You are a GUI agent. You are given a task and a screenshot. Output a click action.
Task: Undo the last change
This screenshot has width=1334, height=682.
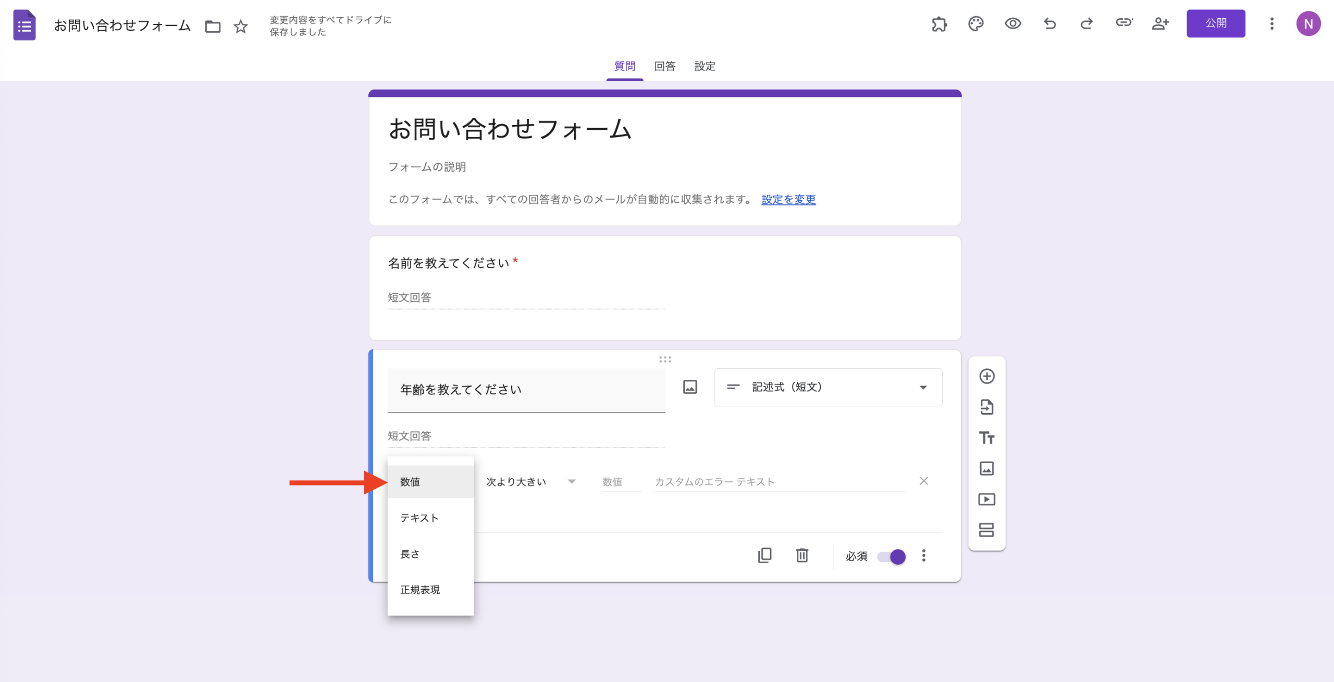coord(1049,23)
